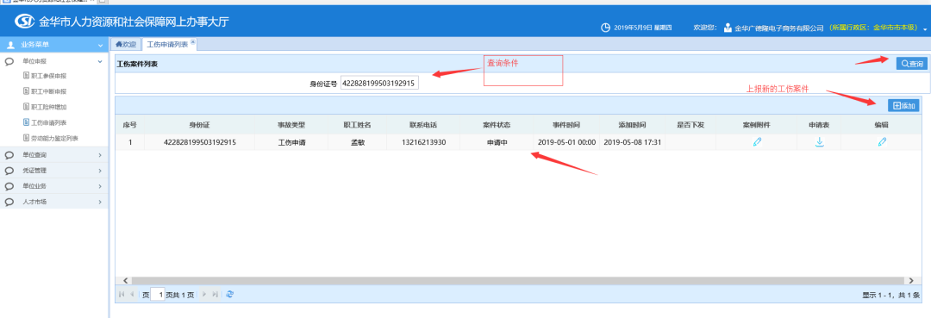Click the 事故类型 column header

291,125
